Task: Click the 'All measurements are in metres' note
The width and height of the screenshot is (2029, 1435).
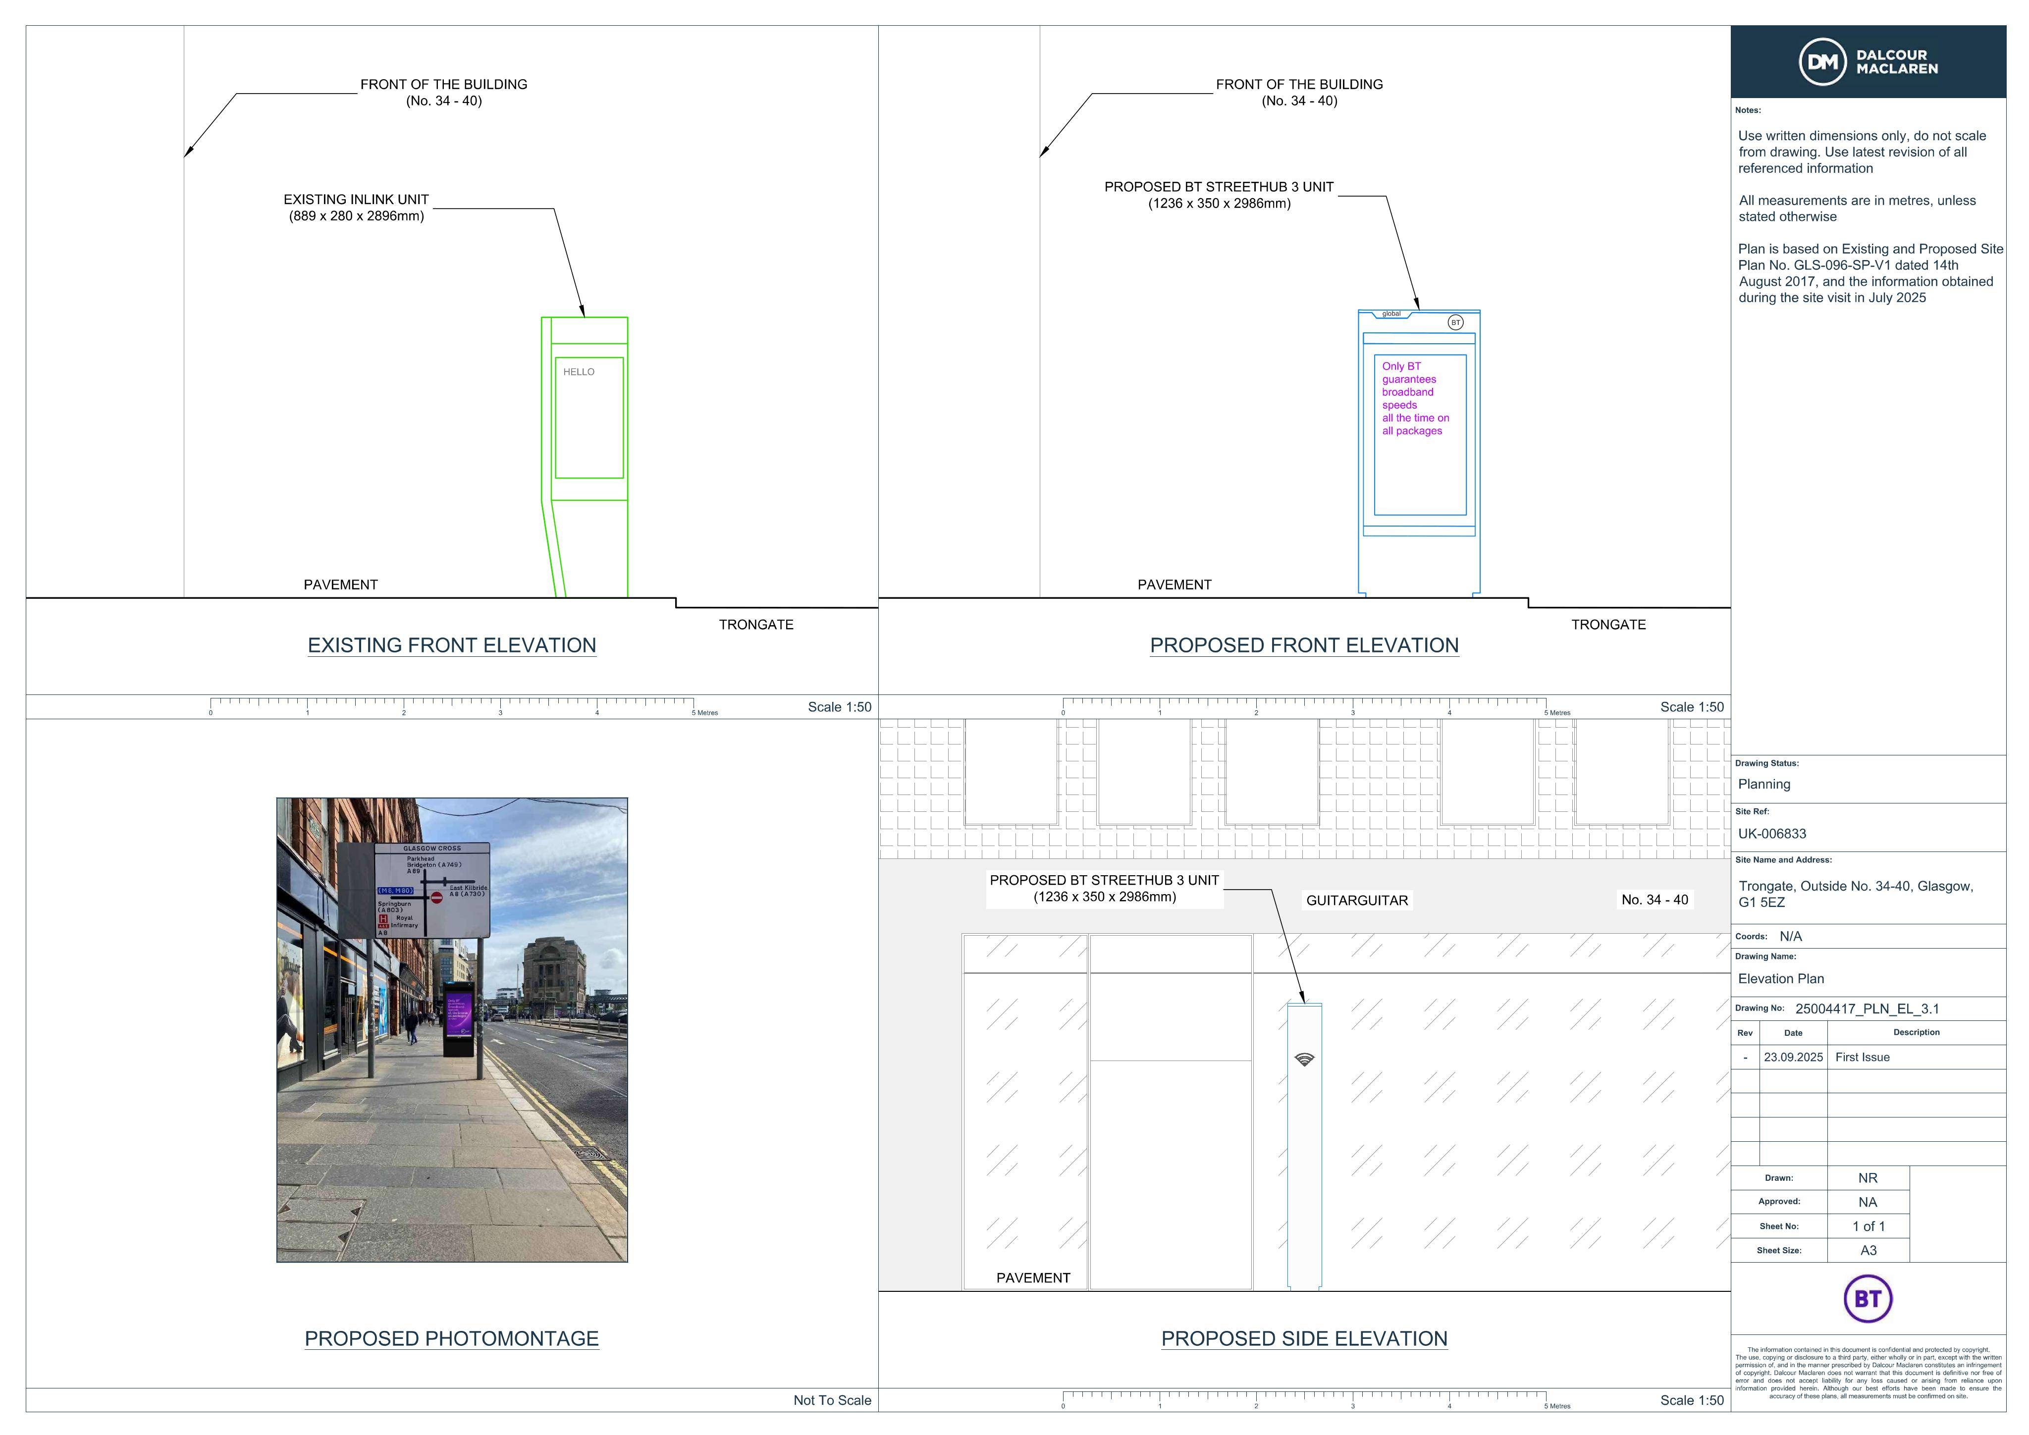Action: pos(1857,209)
